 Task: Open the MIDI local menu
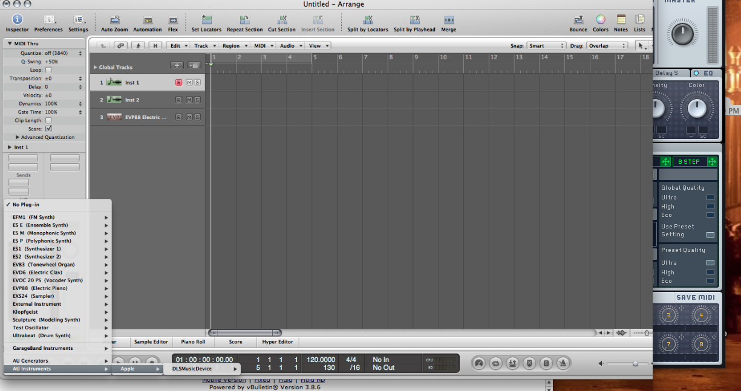263,45
